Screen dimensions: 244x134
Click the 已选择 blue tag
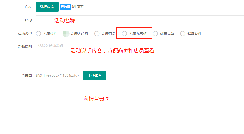click(65, 7)
